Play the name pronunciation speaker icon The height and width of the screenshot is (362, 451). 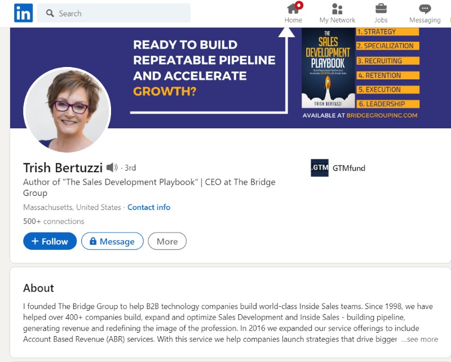[x=112, y=167]
